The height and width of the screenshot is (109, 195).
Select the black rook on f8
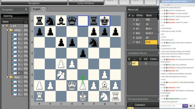pyautogui.click(x=94, y=21)
